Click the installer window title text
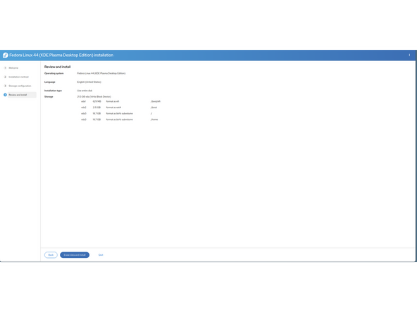The width and height of the screenshot is (417, 312). pyautogui.click(x=61, y=56)
